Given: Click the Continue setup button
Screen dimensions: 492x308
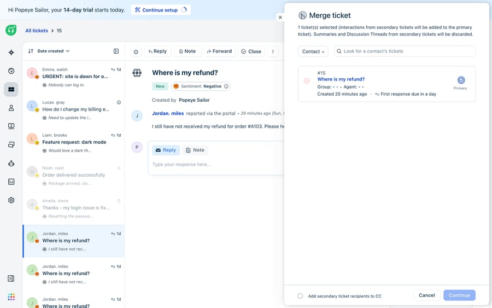Looking at the screenshot, I should pyautogui.click(x=161, y=10).
